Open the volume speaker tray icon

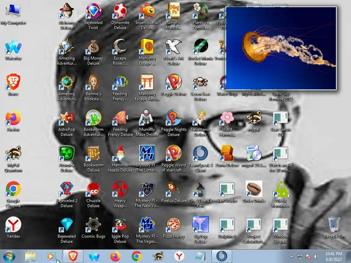316,256
